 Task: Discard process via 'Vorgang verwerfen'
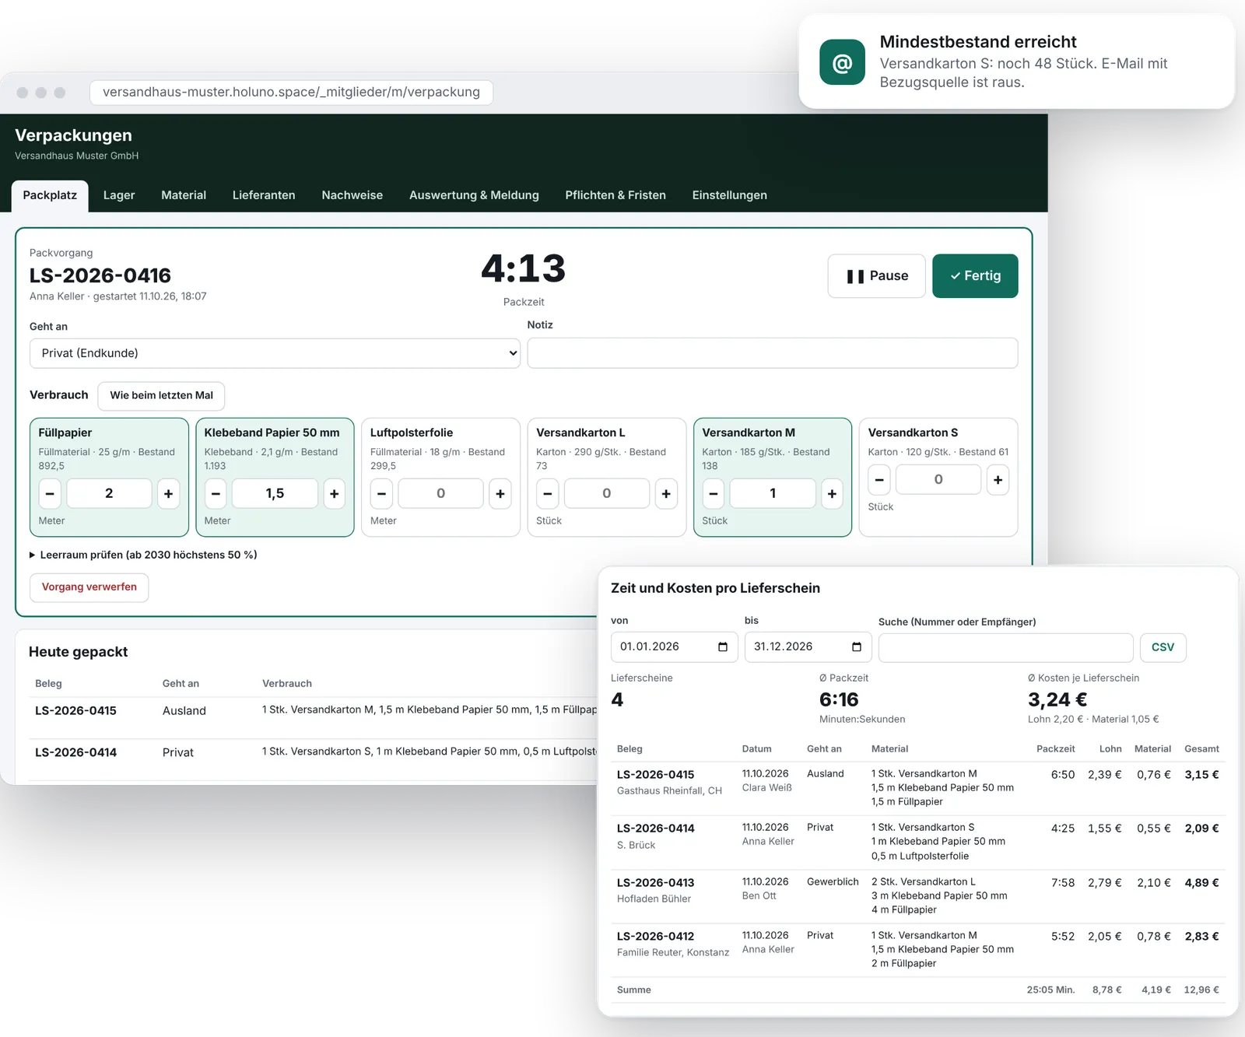point(89,587)
